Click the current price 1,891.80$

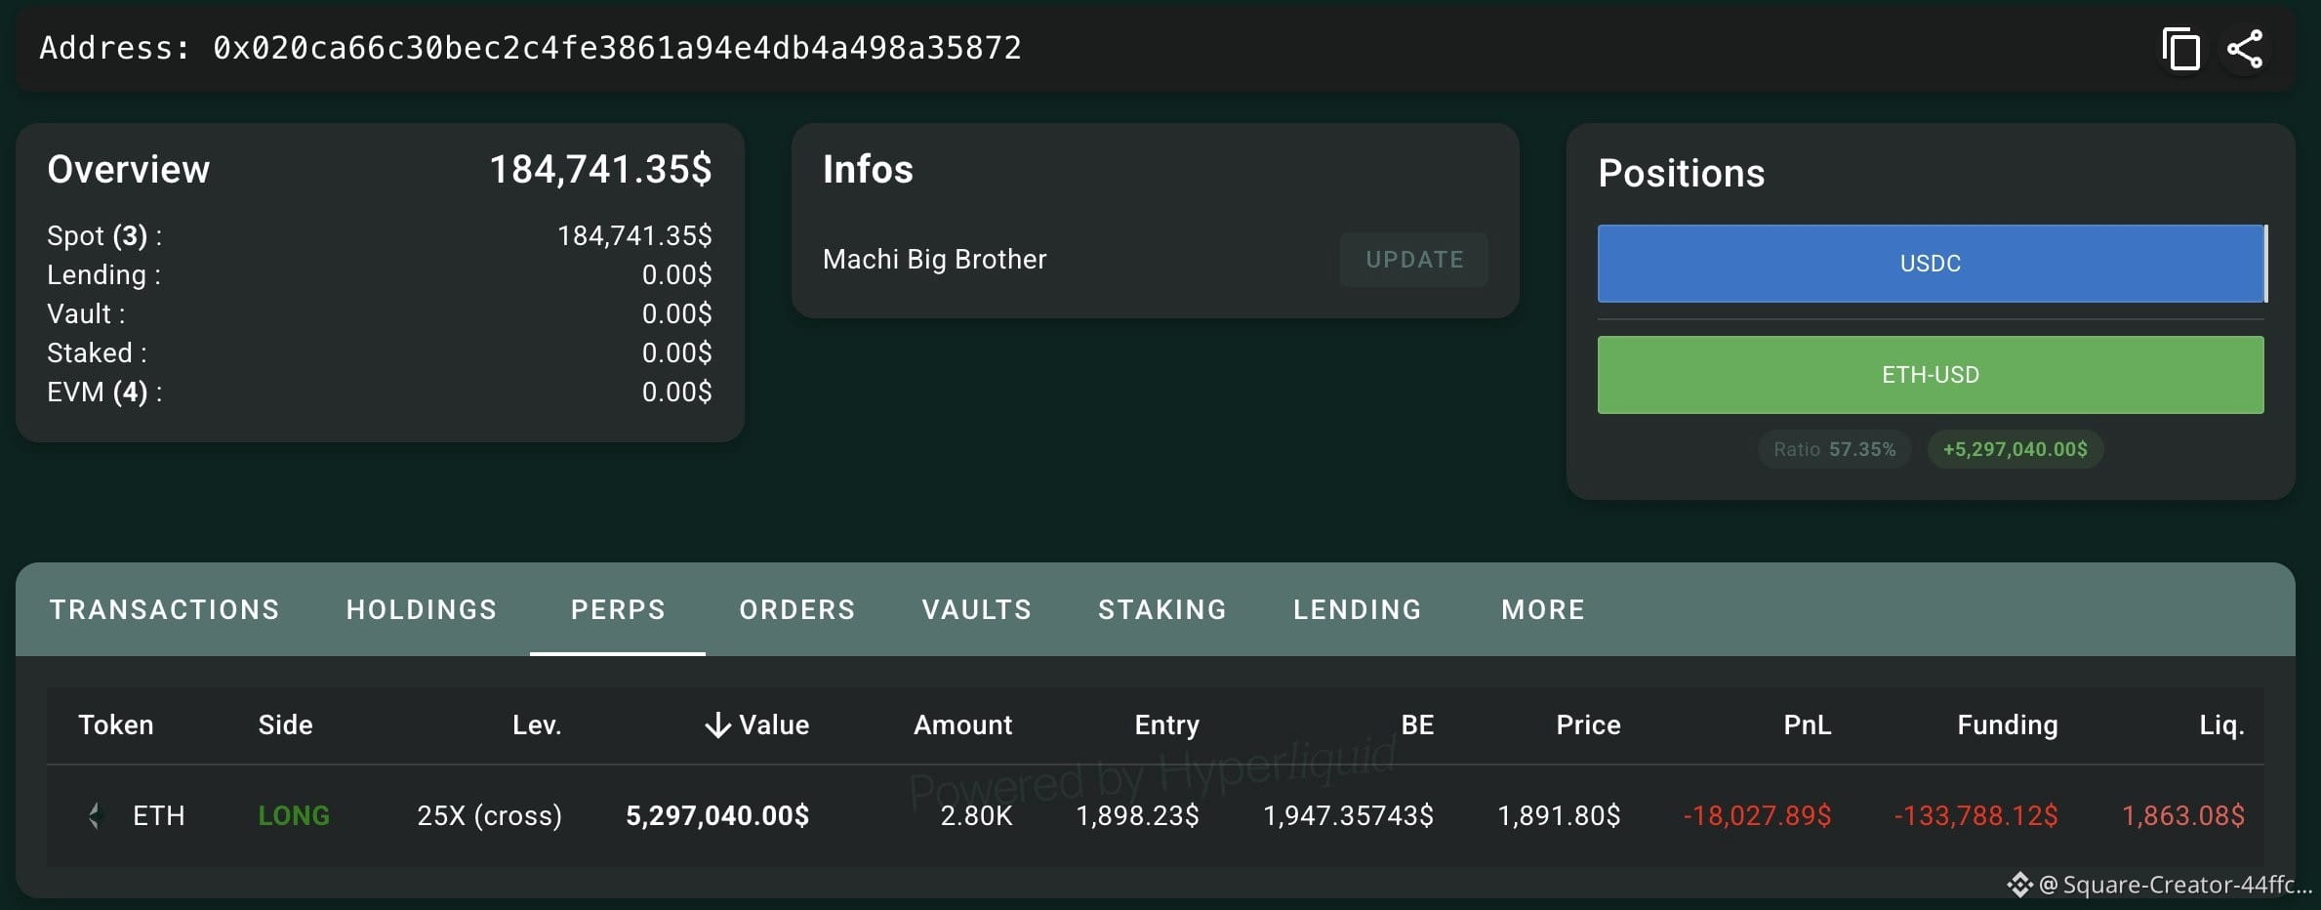tap(1560, 815)
